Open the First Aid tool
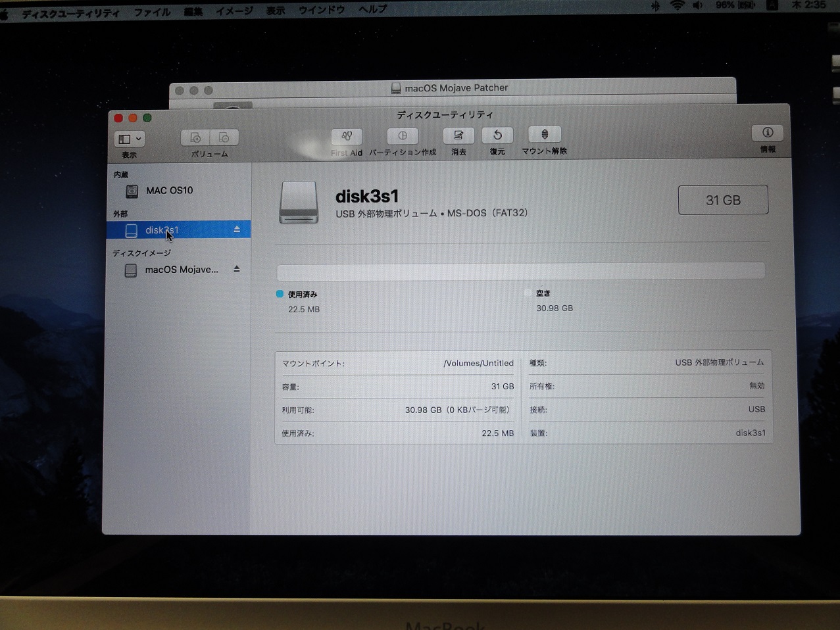 click(347, 136)
